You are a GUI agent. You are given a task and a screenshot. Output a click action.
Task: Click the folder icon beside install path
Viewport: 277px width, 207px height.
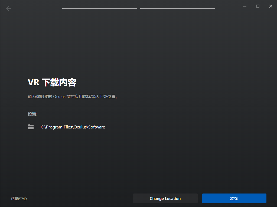click(x=31, y=127)
